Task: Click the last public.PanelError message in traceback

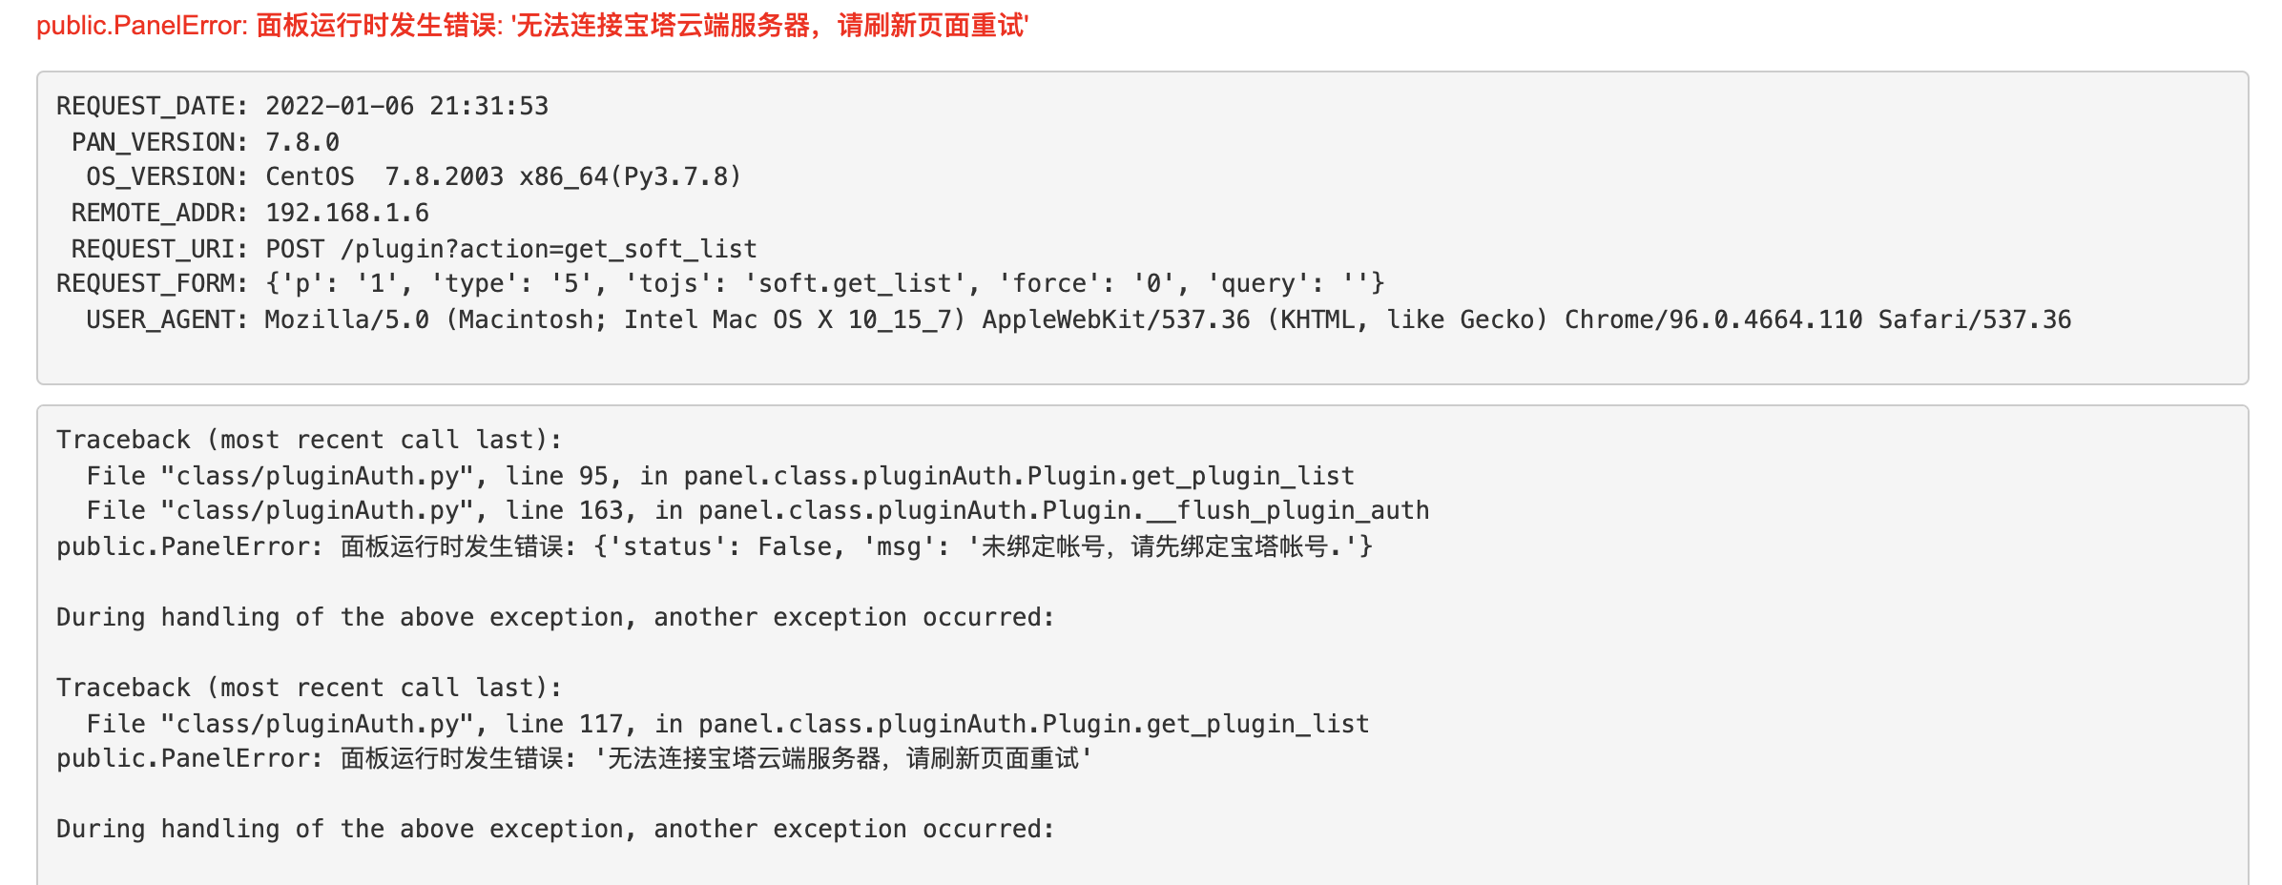Action: [x=574, y=759]
